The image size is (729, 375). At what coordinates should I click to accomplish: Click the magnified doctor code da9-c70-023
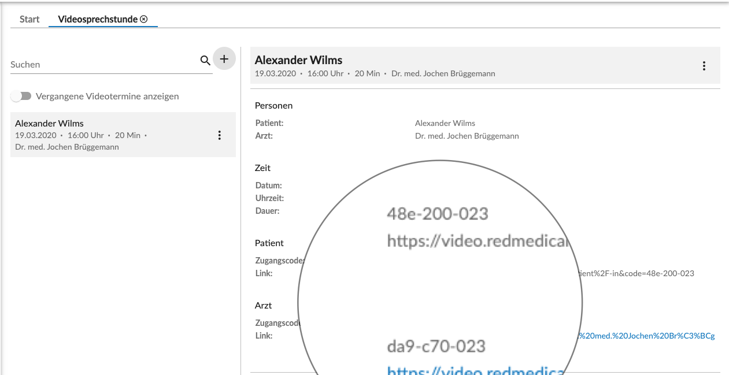click(436, 346)
